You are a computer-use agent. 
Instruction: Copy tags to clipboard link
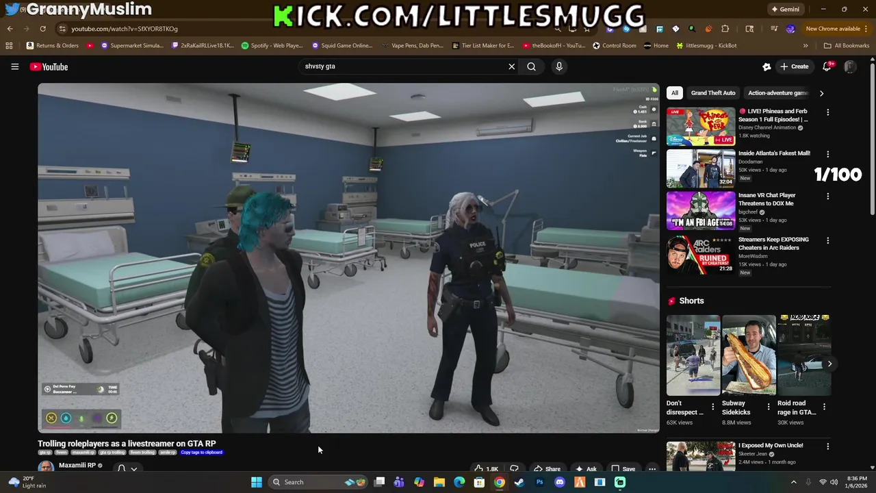click(x=201, y=453)
